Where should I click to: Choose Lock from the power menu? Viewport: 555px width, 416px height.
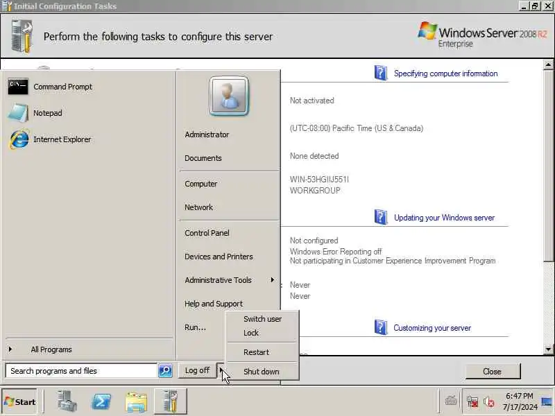[x=263, y=333]
